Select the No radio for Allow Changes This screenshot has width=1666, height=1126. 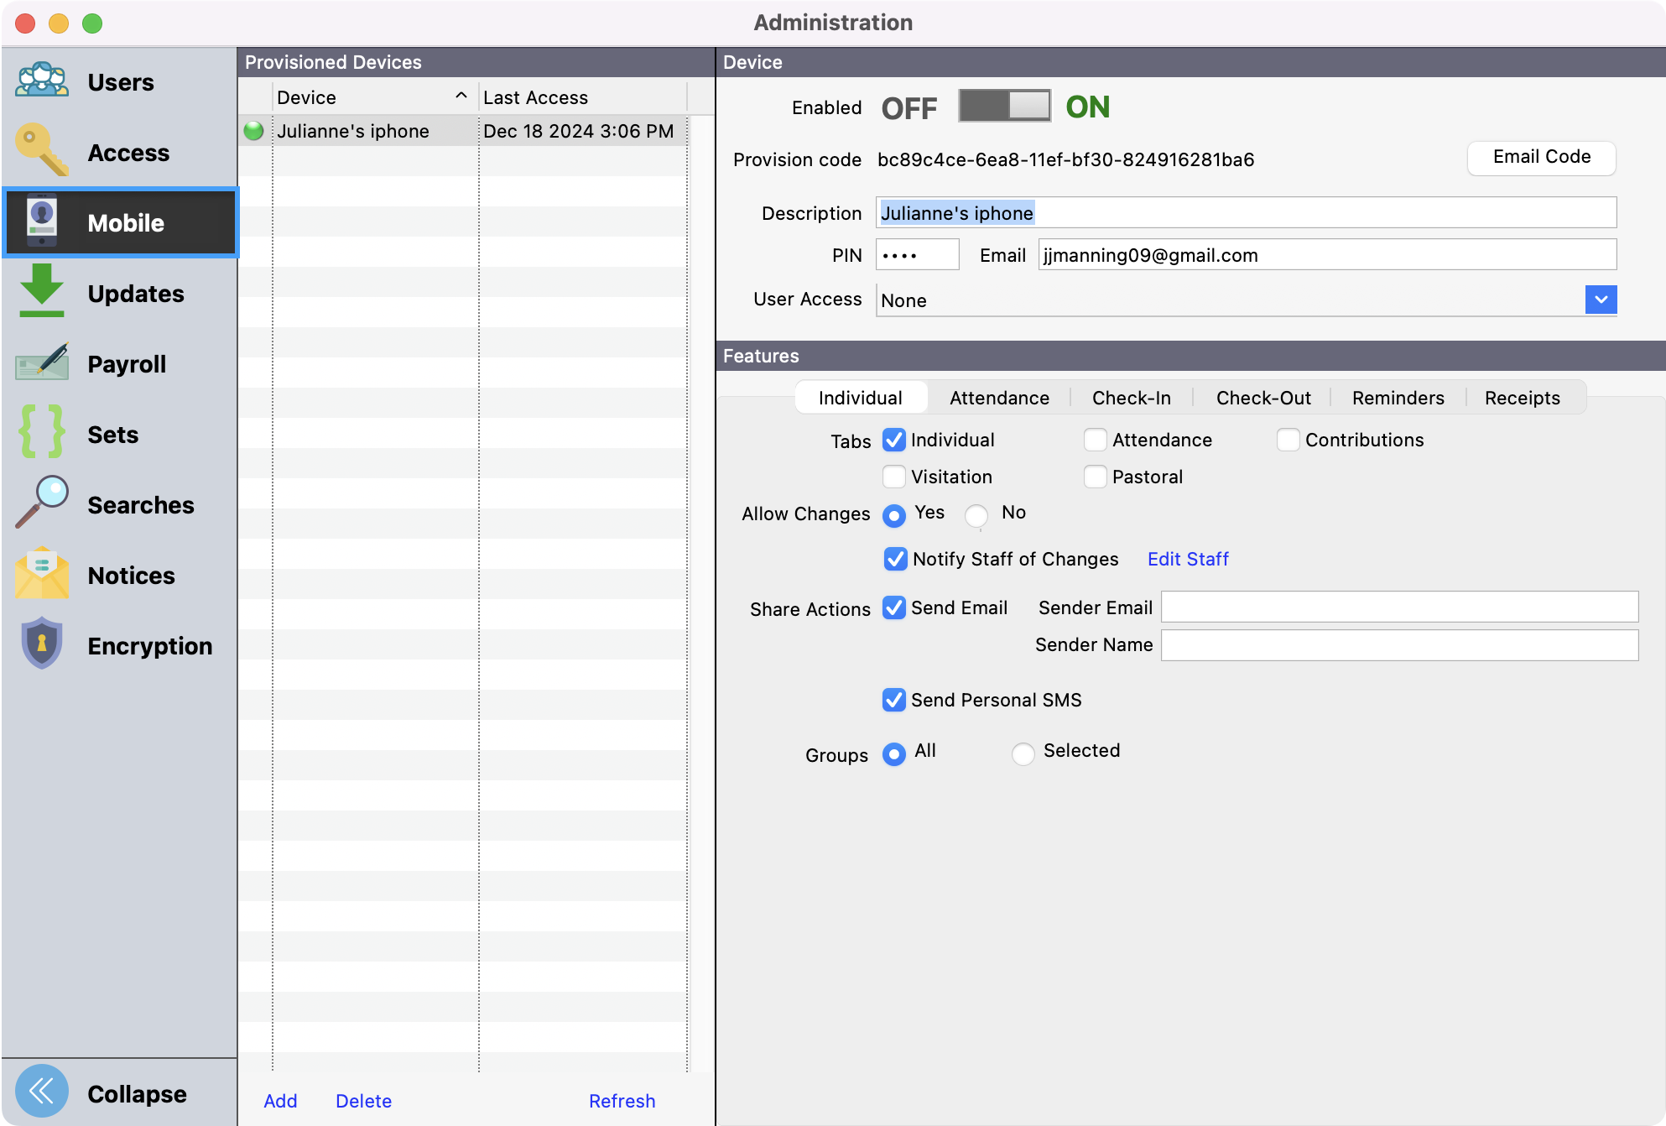coord(976,515)
